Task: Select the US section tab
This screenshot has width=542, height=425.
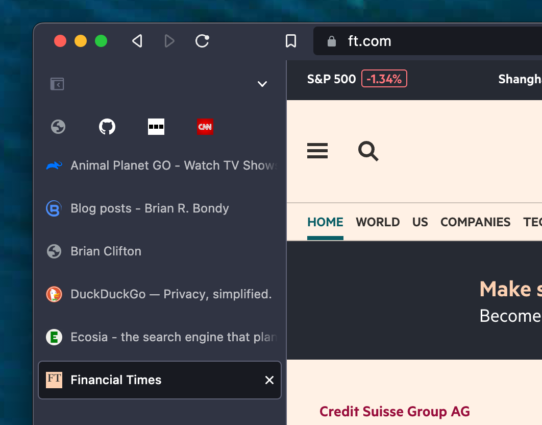Action: coord(420,222)
